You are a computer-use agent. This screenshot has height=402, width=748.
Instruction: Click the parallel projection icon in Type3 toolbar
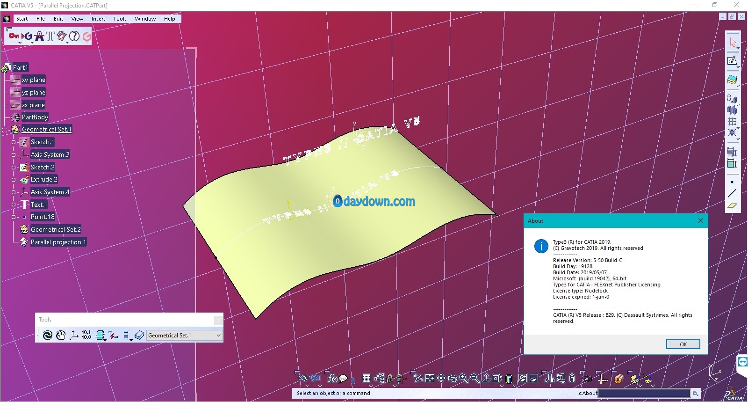point(62,36)
